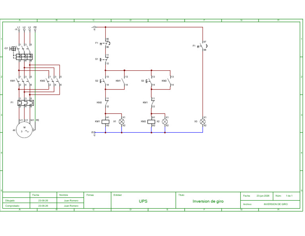Click the "1 de 1" page number
This screenshot has height=236, width=305.
pos(289,196)
